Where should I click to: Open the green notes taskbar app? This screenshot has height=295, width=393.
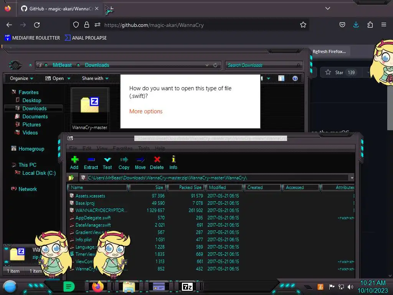[x=69, y=287]
